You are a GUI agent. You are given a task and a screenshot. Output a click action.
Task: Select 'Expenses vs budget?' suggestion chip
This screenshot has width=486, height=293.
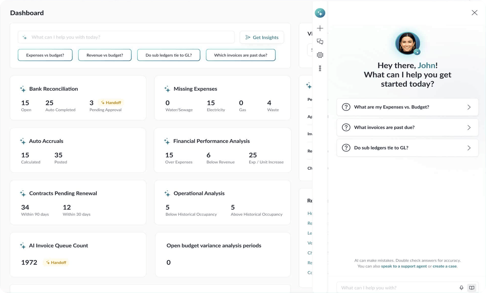(x=45, y=55)
